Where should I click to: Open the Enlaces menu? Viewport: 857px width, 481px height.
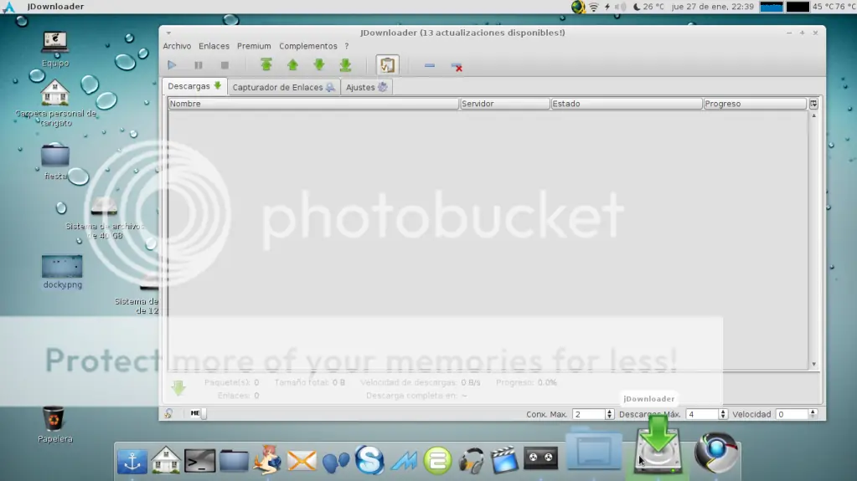pyautogui.click(x=214, y=46)
